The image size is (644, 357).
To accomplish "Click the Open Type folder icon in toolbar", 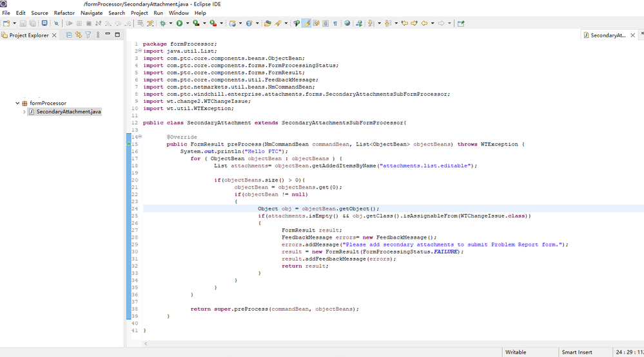I will click(x=267, y=23).
